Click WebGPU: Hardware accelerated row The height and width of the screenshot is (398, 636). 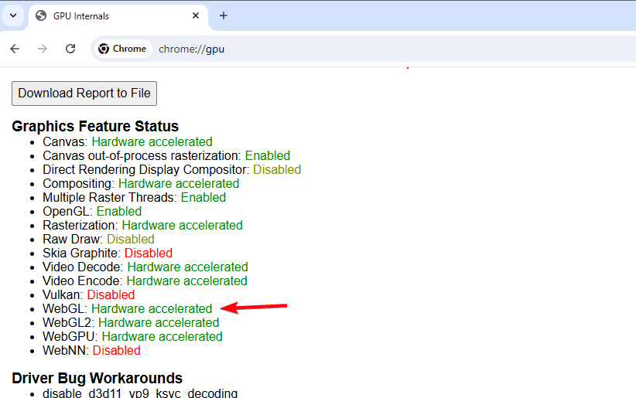[132, 336]
